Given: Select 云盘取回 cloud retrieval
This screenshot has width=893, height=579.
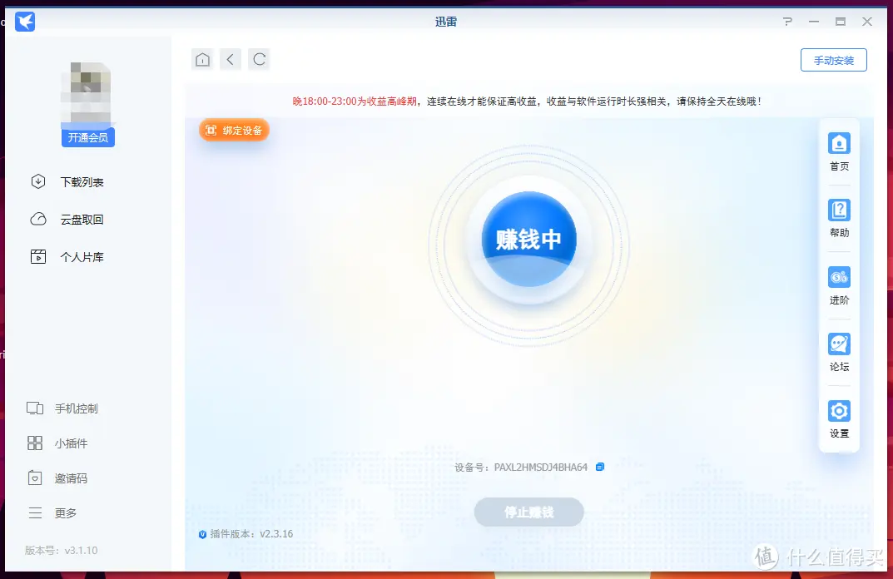Looking at the screenshot, I should 81,220.
